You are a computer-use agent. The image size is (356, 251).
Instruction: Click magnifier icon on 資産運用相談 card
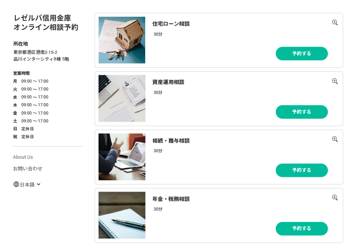pyautogui.click(x=335, y=81)
